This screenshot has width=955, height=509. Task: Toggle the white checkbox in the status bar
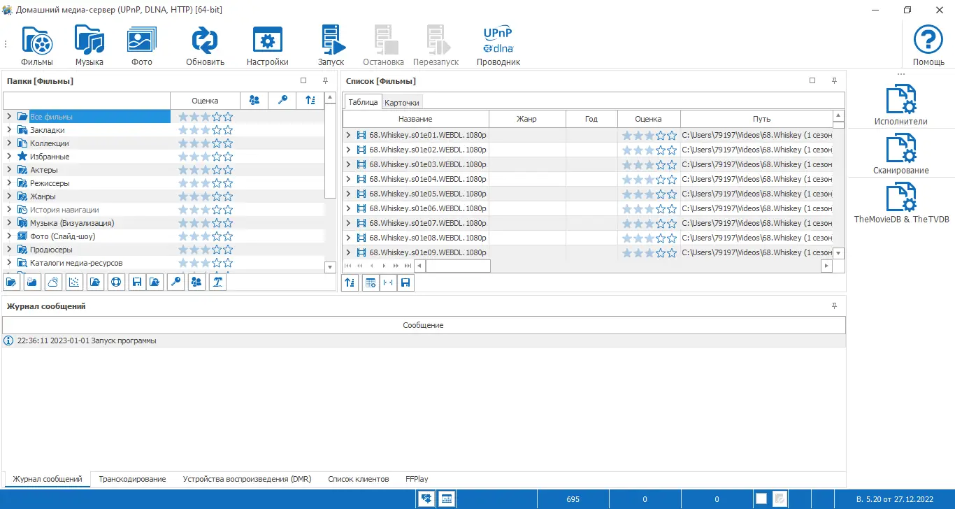click(761, 499)
